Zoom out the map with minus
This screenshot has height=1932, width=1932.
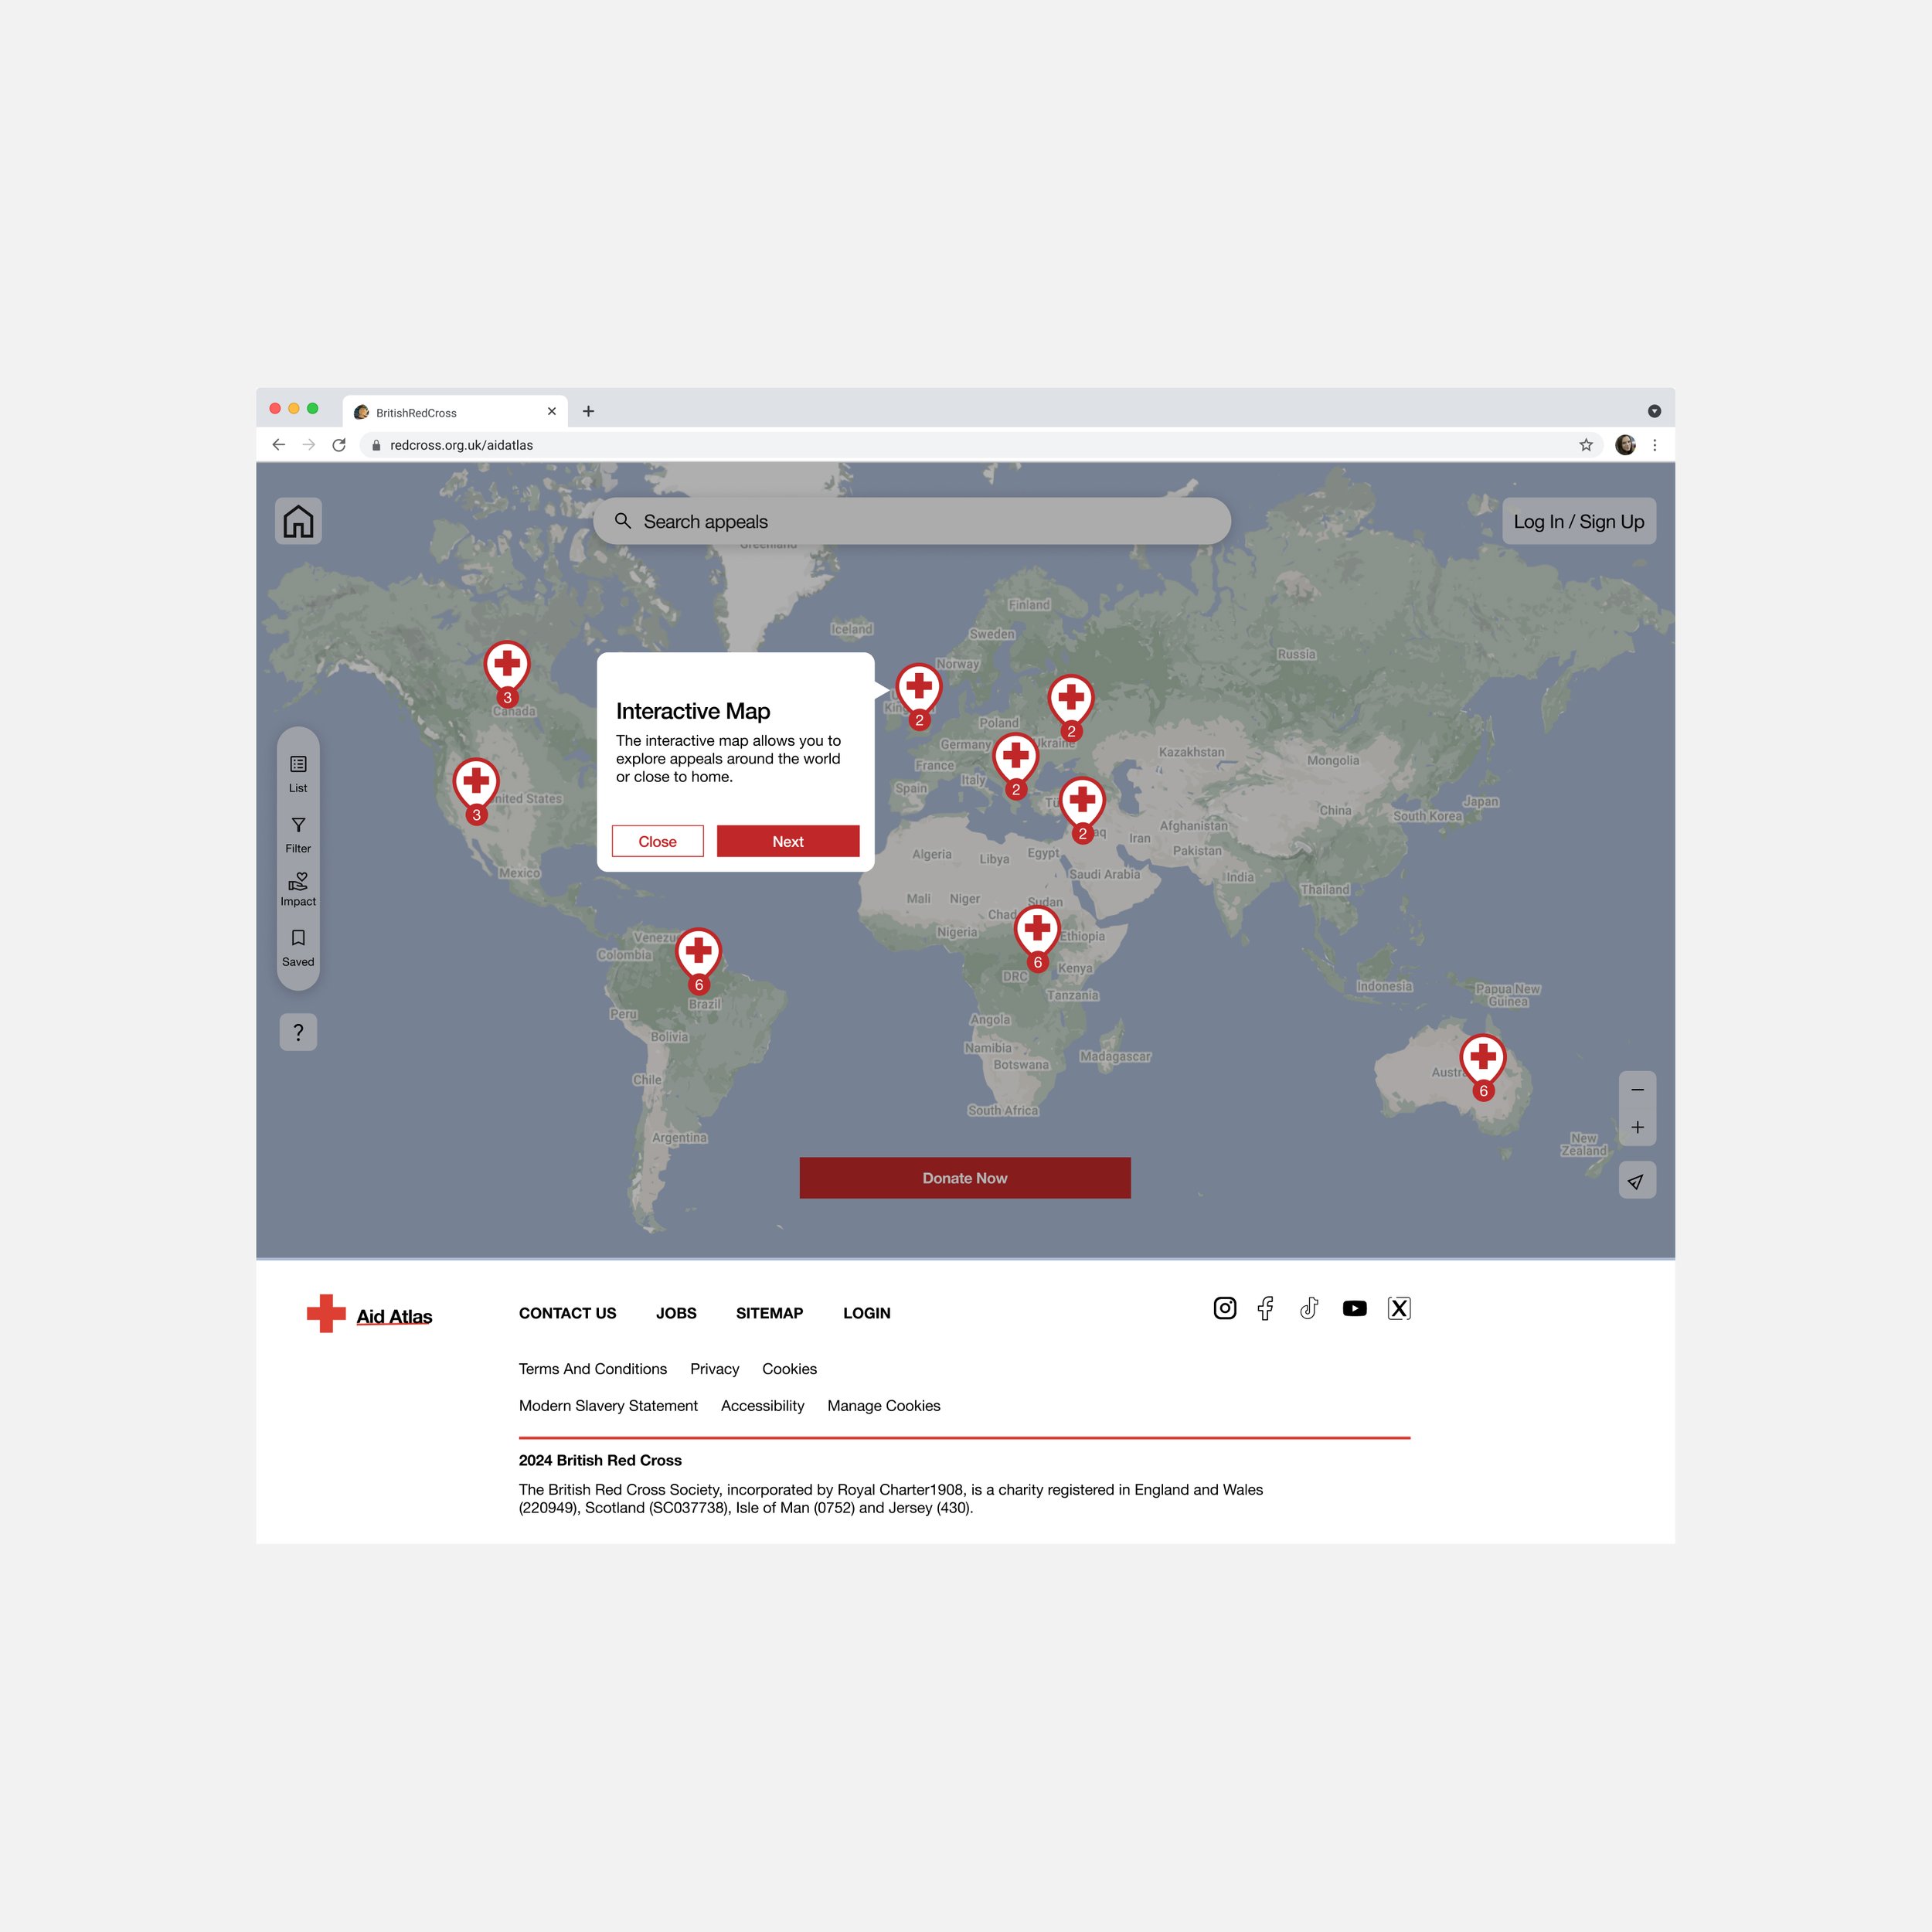(x=1637, y=1090)
